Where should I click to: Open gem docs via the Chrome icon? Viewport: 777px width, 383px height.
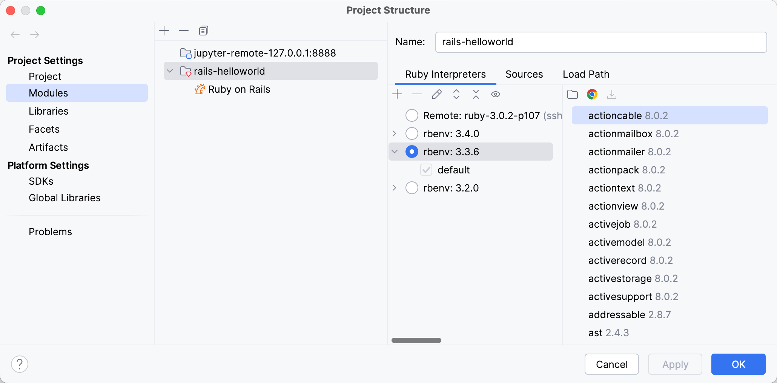click(x=592, y=94)
